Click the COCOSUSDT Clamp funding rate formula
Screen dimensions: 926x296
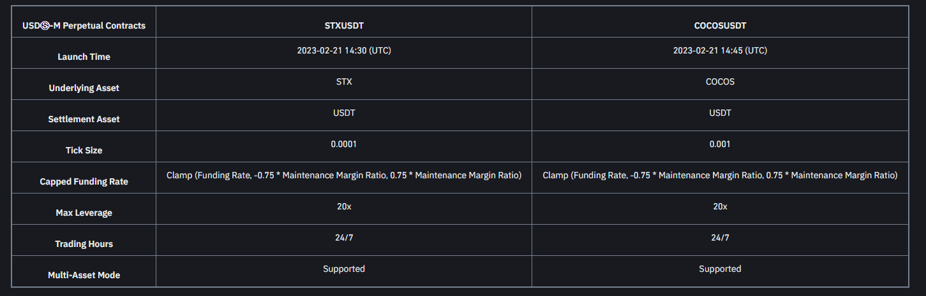720,175
